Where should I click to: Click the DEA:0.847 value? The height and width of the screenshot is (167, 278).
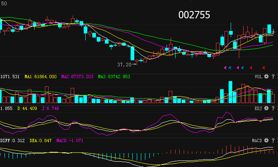click(x=40, y=141)
